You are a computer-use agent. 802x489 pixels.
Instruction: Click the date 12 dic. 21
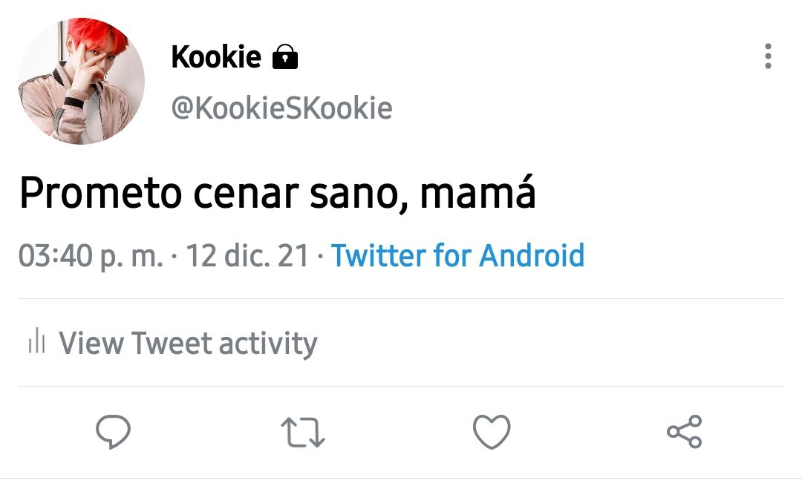pyautogui.click(x=247, y=255)
